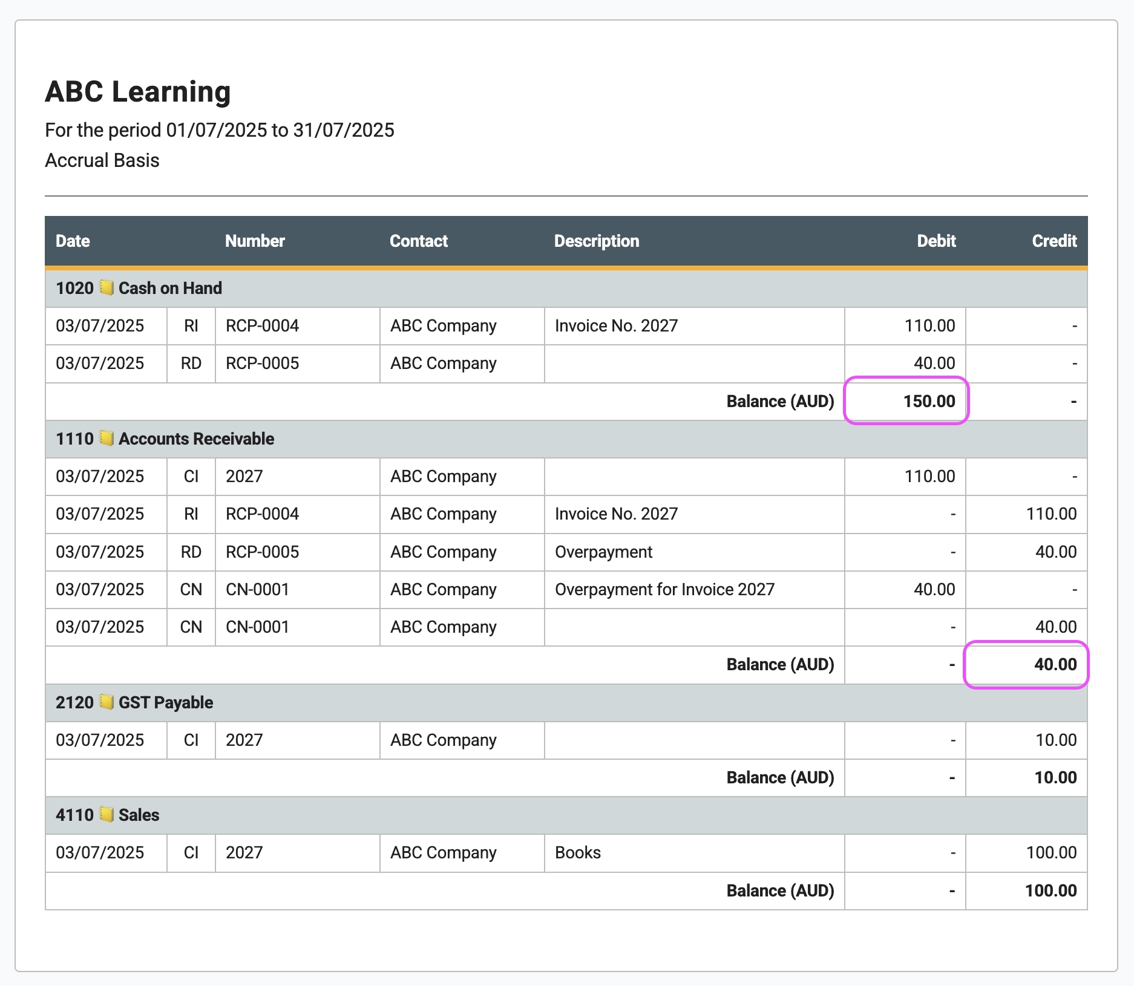Viewport: 1134px width, 986px height.
Task: Click the CI type code in the Sales section
Action: tap(191, 852)
